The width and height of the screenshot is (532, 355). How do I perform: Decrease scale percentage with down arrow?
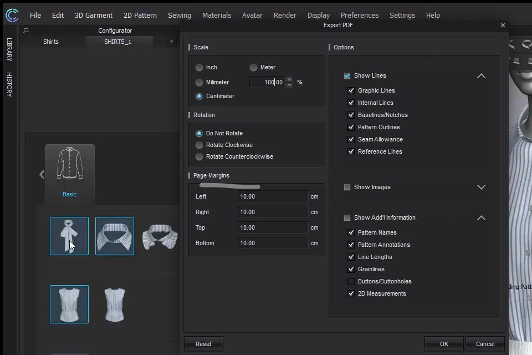tap(289, 85)
